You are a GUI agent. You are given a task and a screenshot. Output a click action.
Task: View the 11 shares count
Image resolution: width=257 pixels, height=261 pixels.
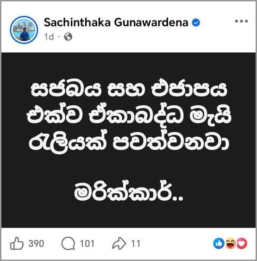pos(136,243)
